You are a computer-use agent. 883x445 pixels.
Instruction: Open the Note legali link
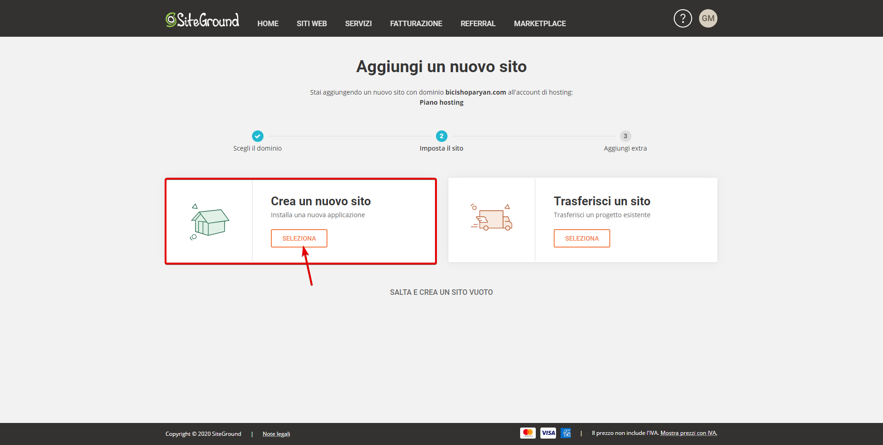(x=276, y=434)
